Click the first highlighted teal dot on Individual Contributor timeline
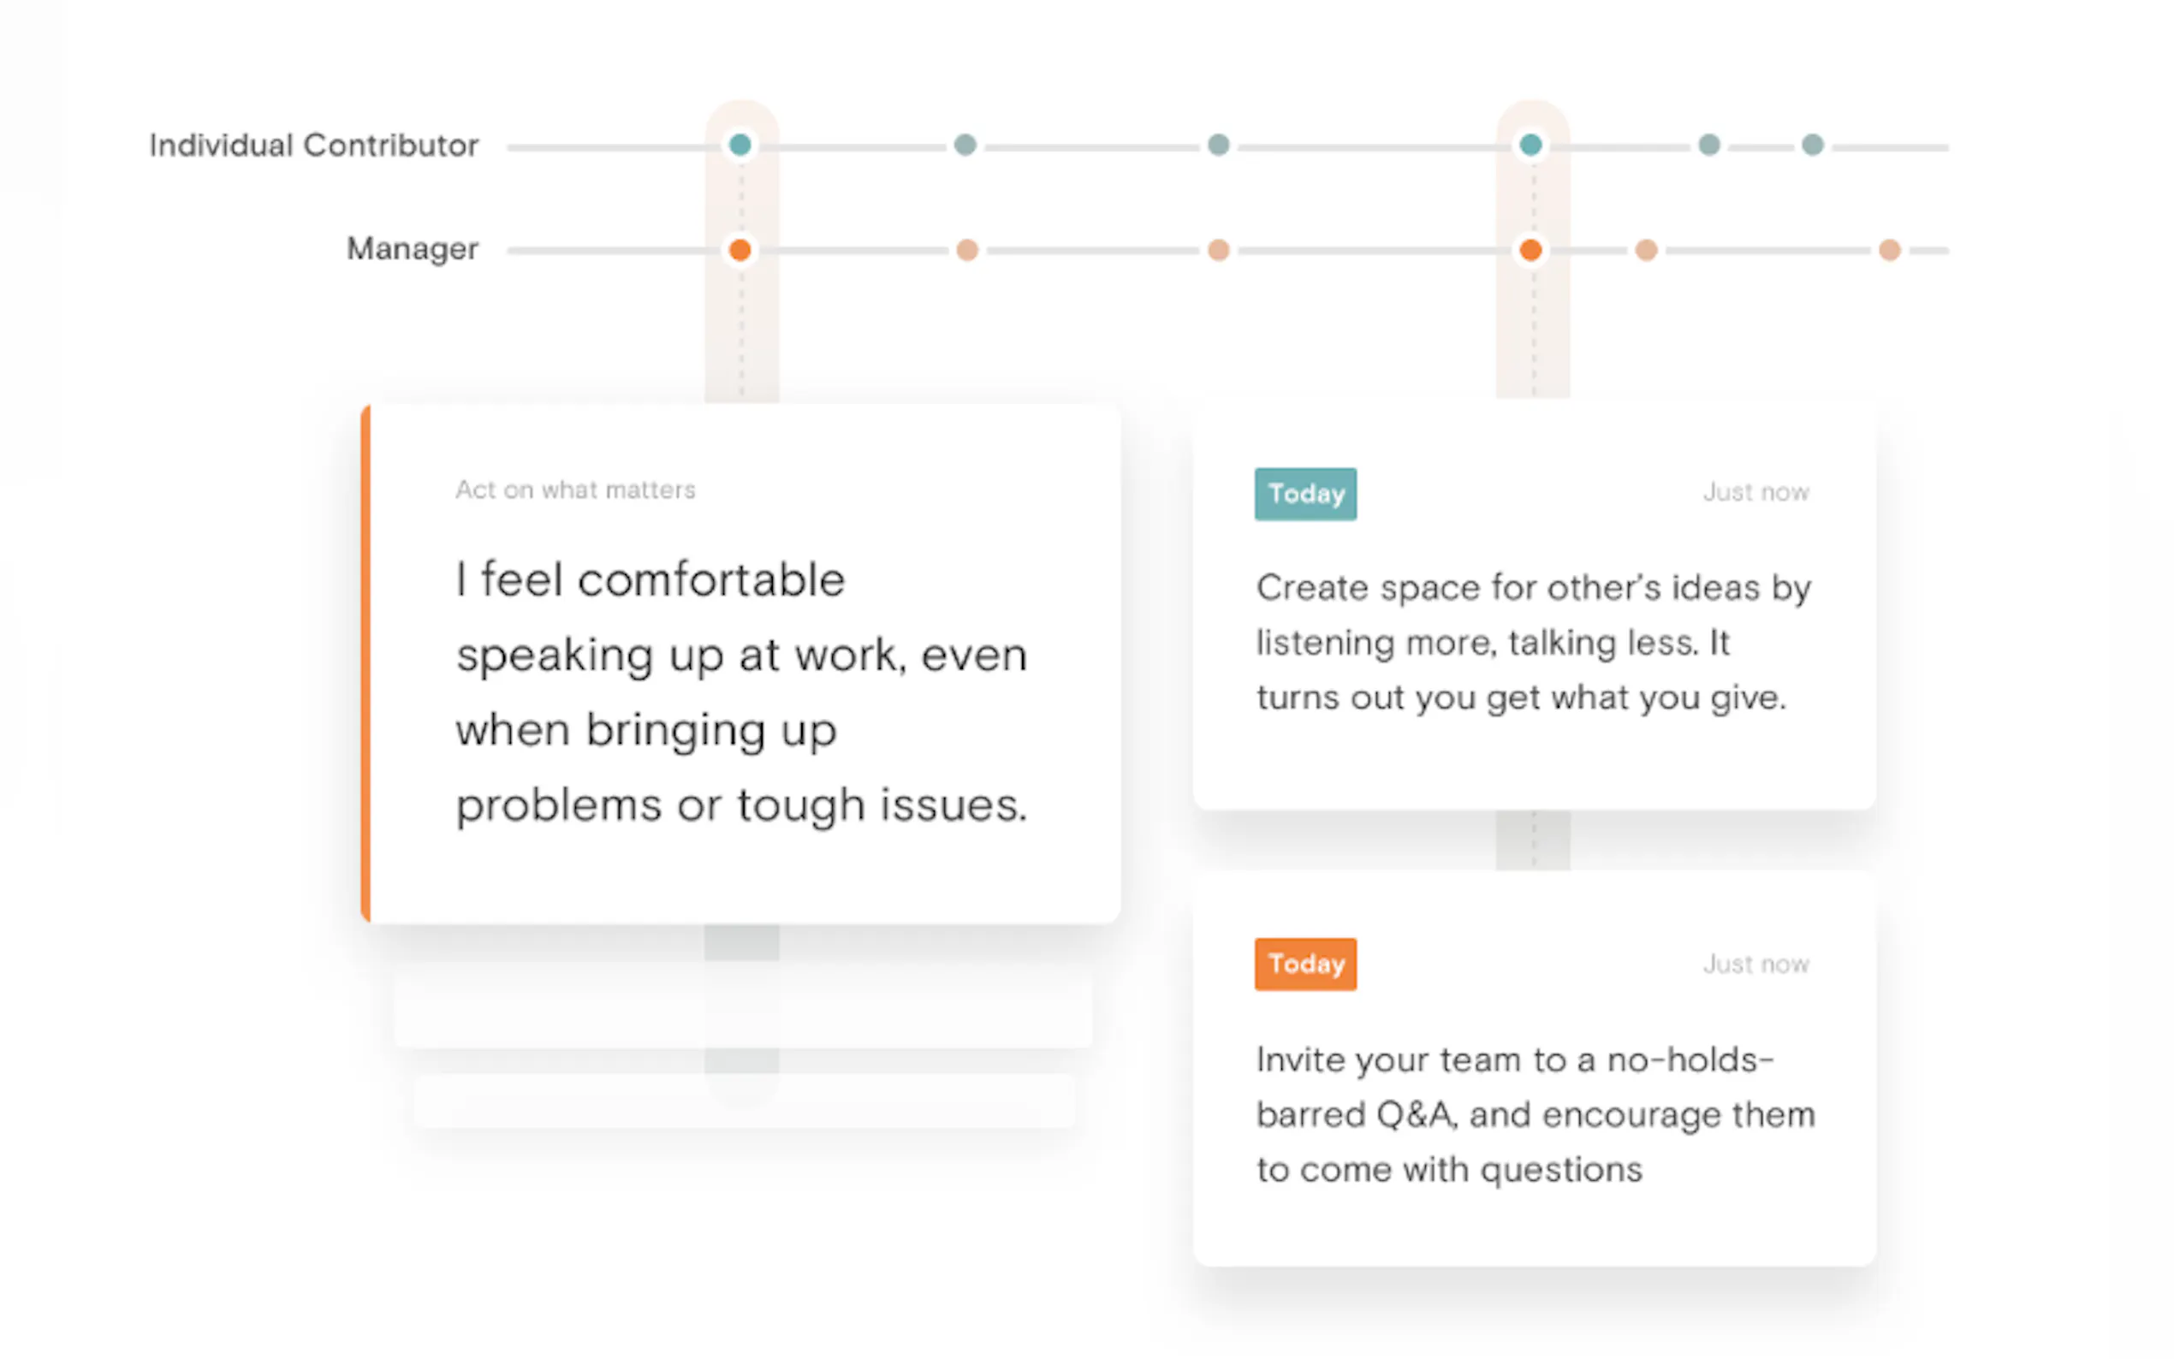This screenshot has width=2174, height=1359. coord(740,145)
